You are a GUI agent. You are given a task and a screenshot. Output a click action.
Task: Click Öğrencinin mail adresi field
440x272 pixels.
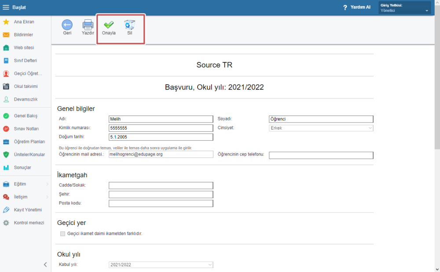[x=161, y=154]
